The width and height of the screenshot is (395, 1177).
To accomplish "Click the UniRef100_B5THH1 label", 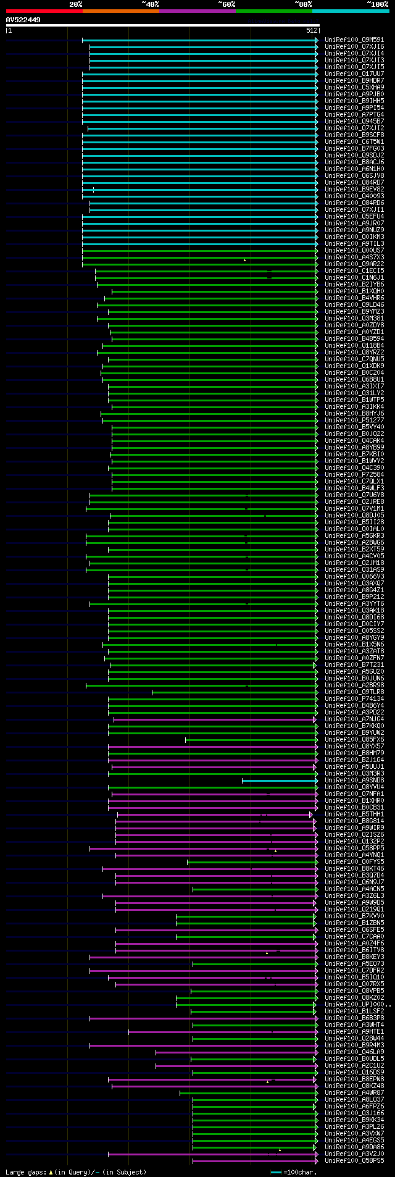I will coord(354,814).
